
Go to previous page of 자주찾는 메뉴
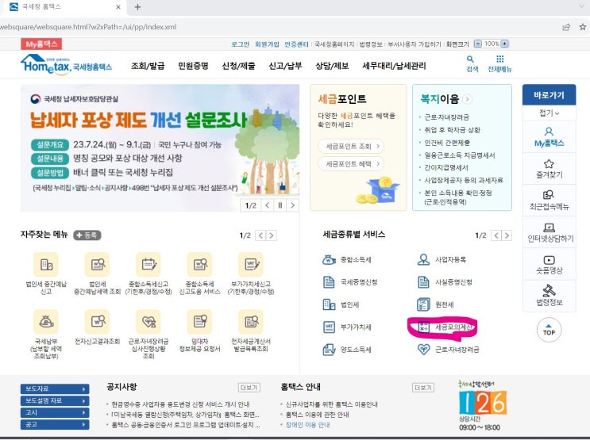pyautogui.click(x=260, y=235)
